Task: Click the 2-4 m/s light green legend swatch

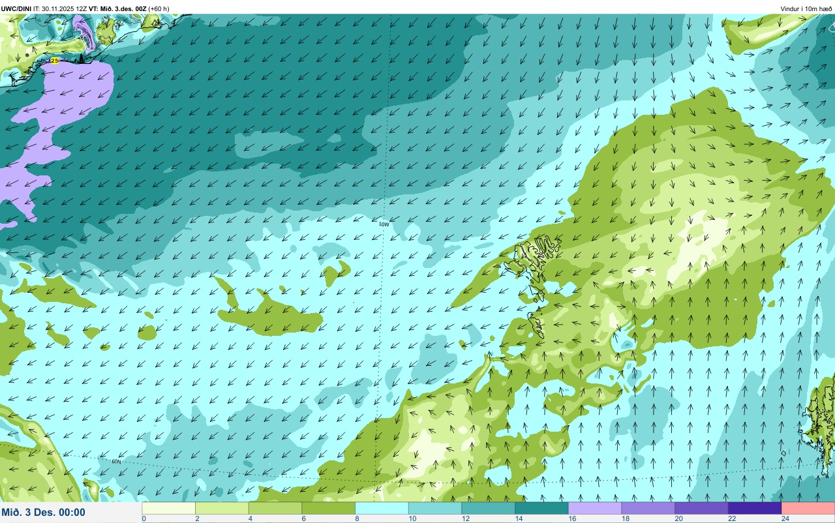Action: pyautogui.click(x=222, y=508)
